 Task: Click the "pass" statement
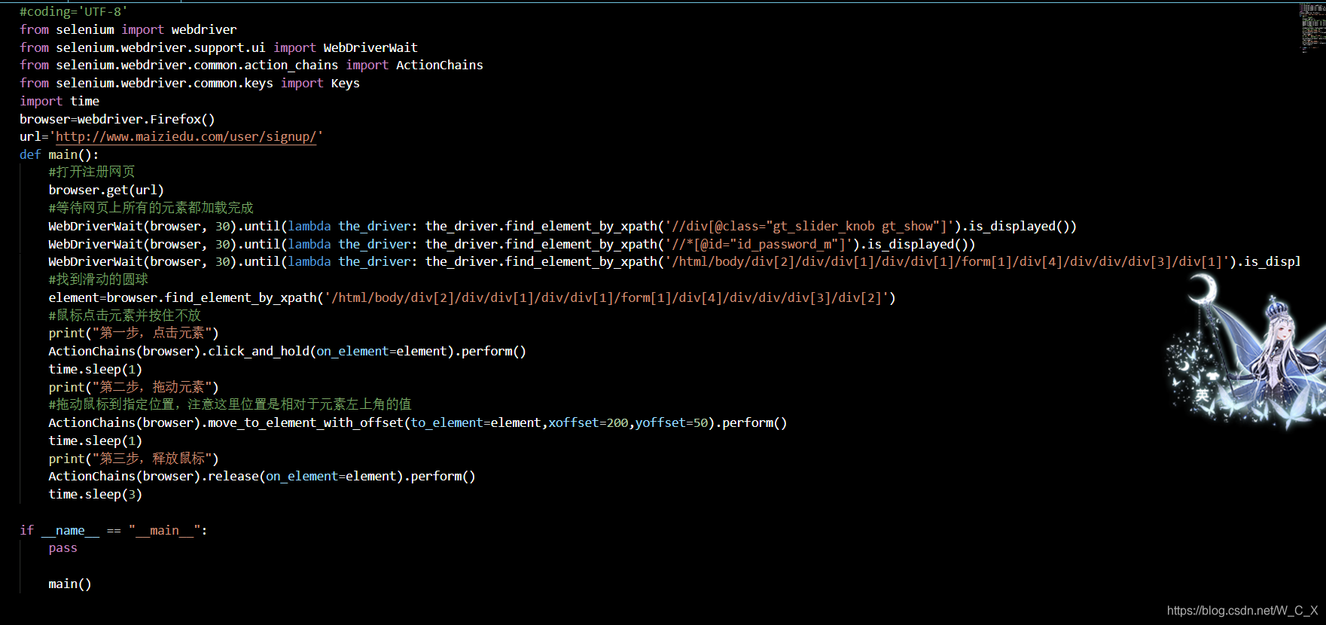point(63,548)
